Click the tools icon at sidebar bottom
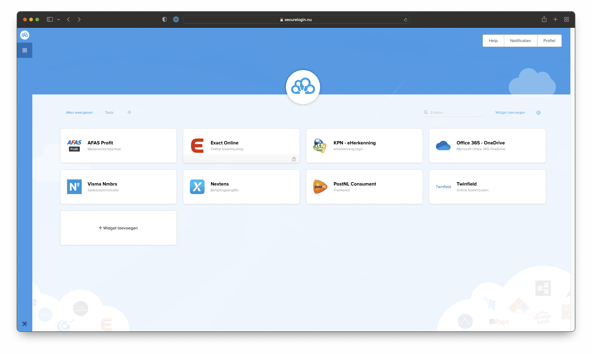The height and width of the screenshot is (354, 592). tap(25, 324)
